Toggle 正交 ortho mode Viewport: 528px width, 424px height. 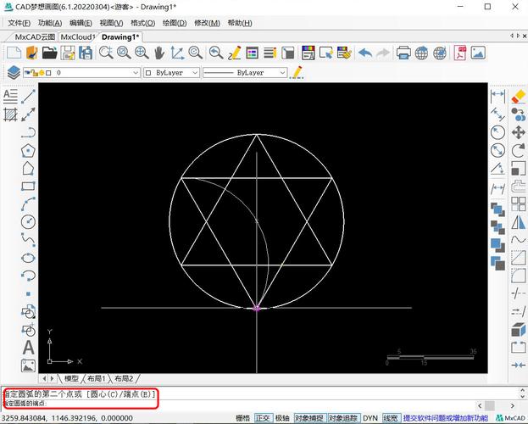click(x=263, y=418)
